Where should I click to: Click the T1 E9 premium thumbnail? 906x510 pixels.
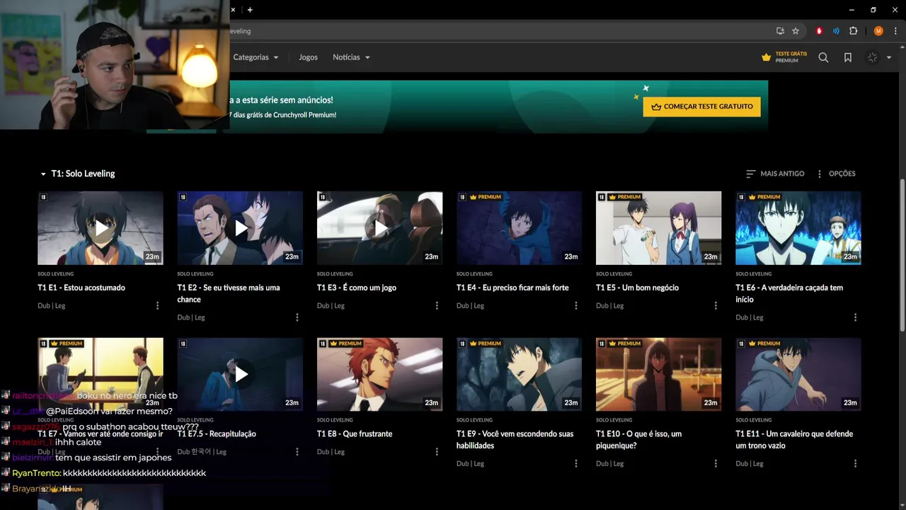click(x=519, y=374)
